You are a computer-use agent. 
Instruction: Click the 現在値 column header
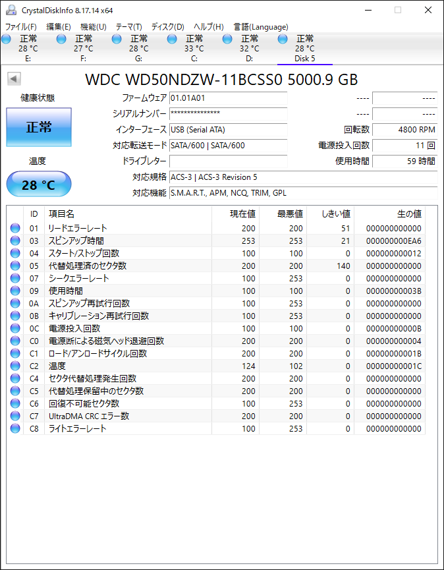235,214
